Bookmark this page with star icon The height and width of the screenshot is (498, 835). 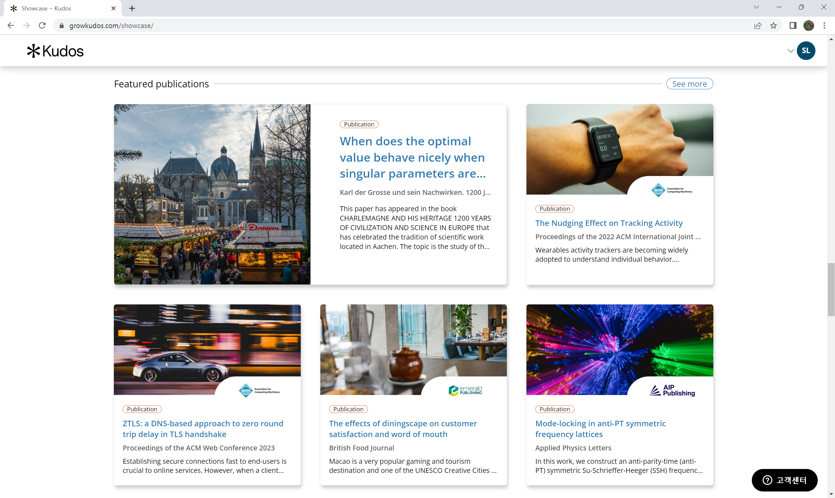774,25
